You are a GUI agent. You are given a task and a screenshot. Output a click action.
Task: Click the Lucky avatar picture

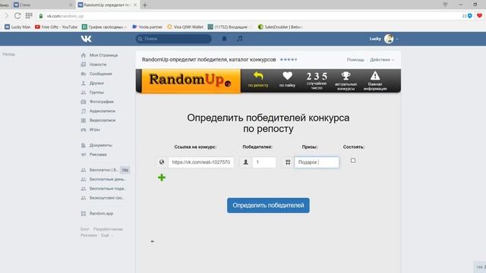389,39
